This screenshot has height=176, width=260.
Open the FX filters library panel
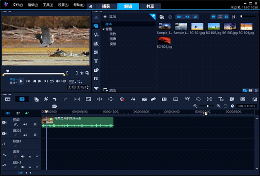[x=96, y=79]
